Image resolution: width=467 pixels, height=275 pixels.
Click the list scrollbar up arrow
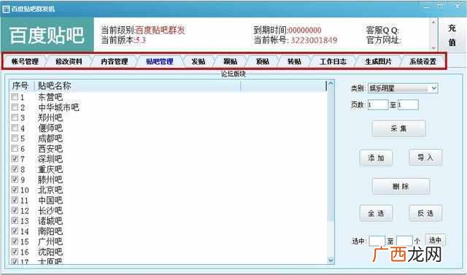click(x=331, y=85)
